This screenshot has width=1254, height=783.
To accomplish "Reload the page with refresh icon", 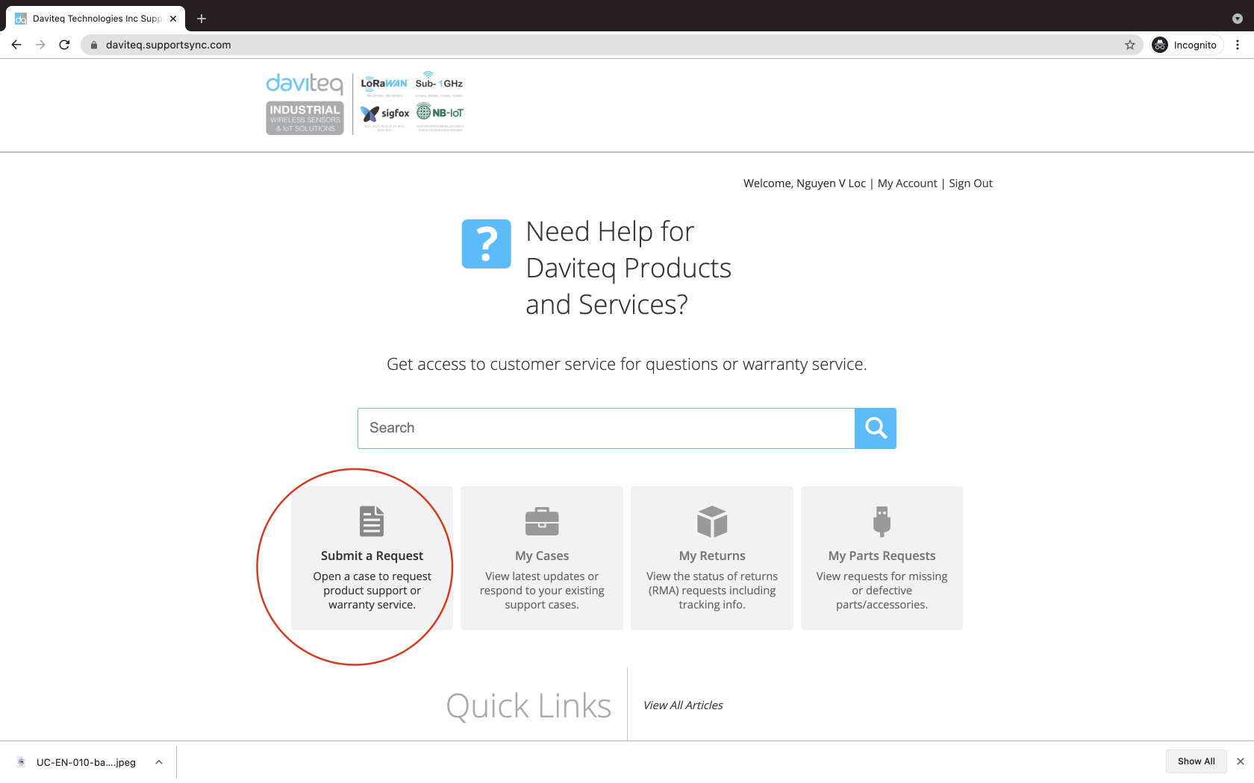I will click(64, 45).
